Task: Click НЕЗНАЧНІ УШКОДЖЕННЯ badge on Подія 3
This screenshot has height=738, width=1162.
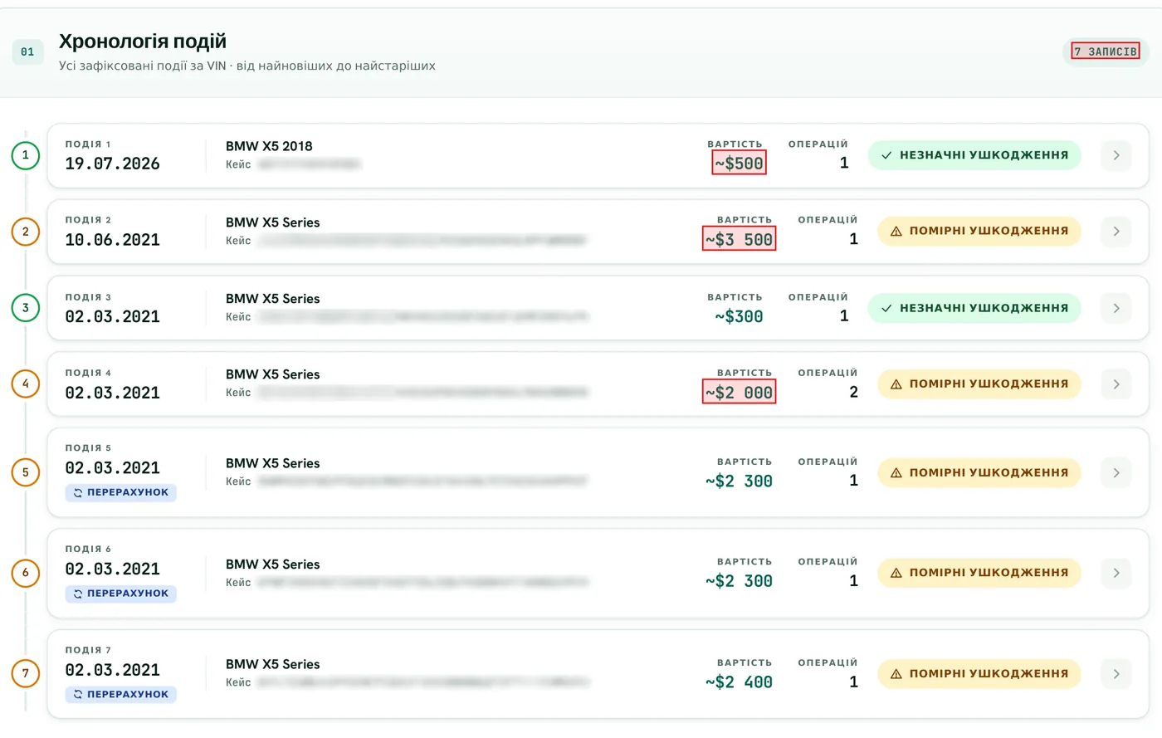Action: (x=974, y=308)
